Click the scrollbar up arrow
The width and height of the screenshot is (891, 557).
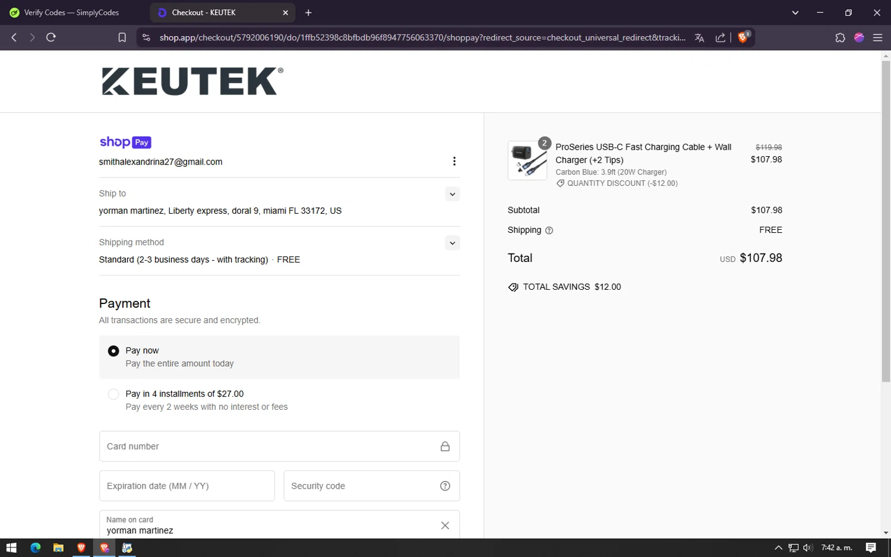click(886, 56)
